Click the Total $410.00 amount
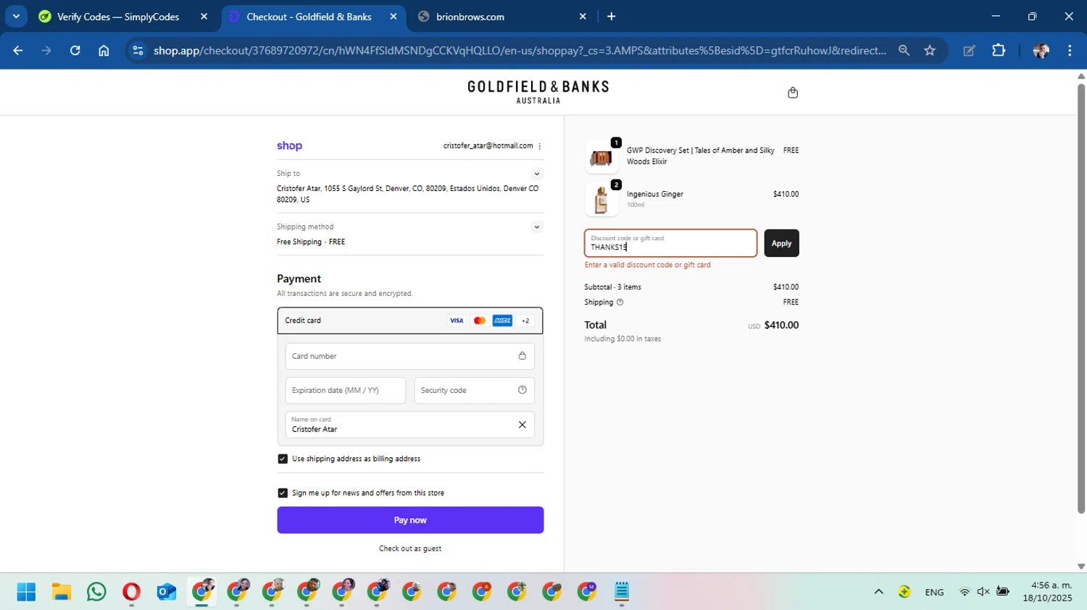The height and width of the screenshot is (610, 1087). point(781,325)
